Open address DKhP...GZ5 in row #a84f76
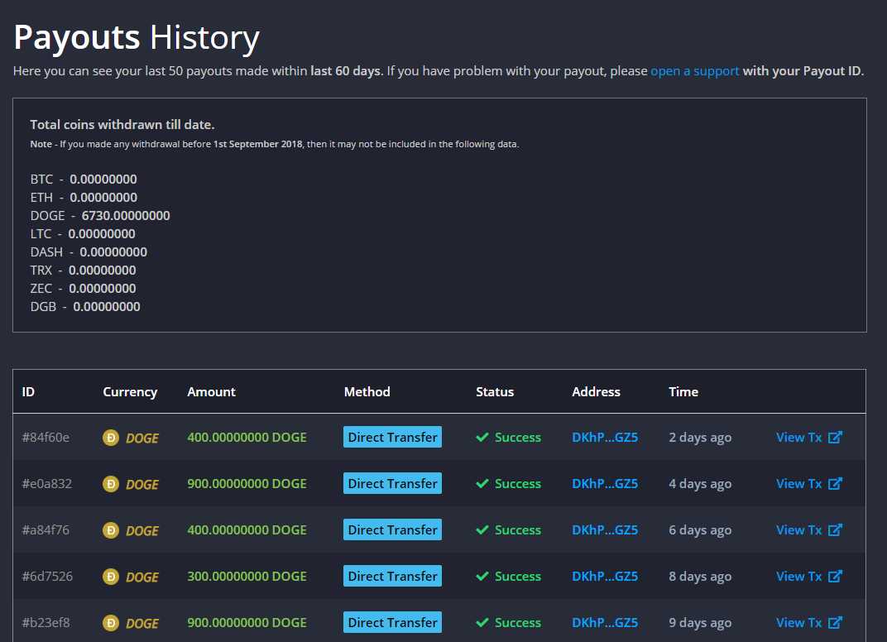887x642 pixels. tap(605, 530)
